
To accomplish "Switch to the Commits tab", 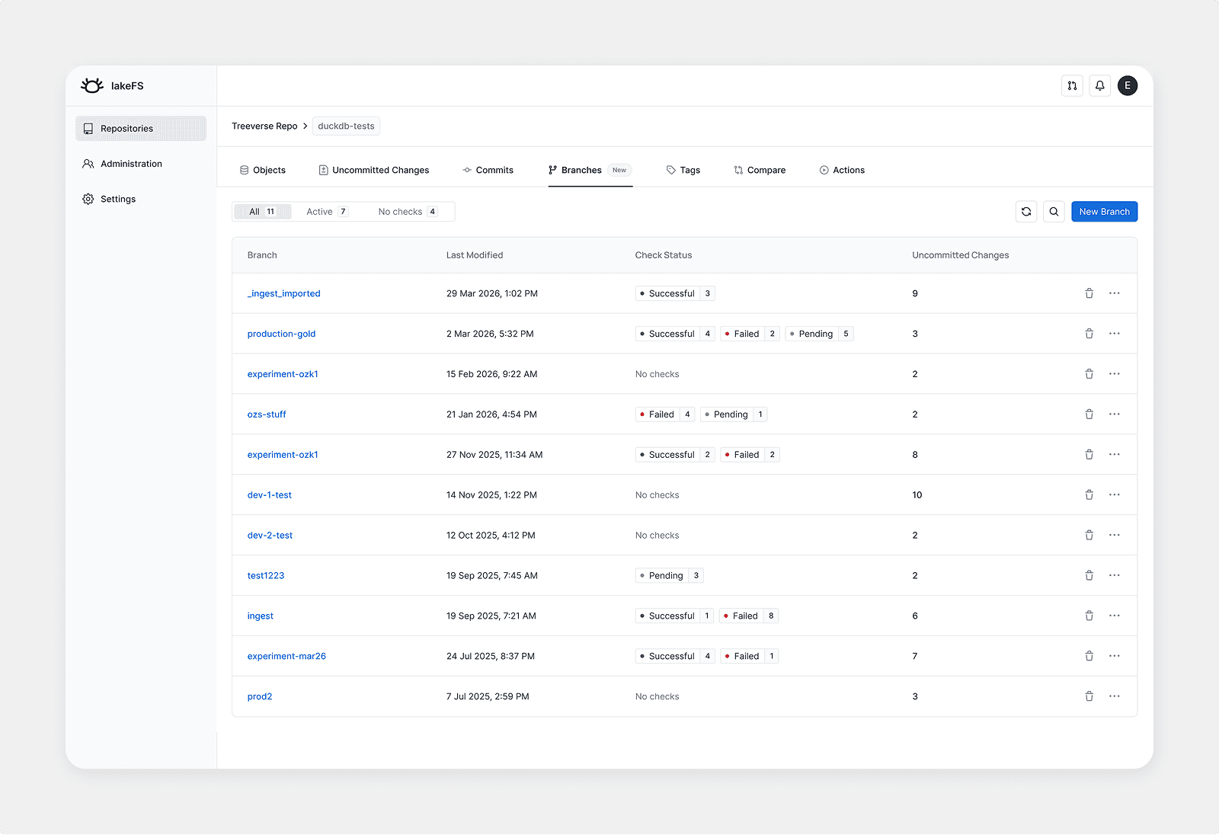I will tap(494, 170).
